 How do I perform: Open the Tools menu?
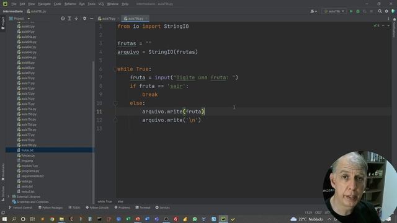pos(91,4)
